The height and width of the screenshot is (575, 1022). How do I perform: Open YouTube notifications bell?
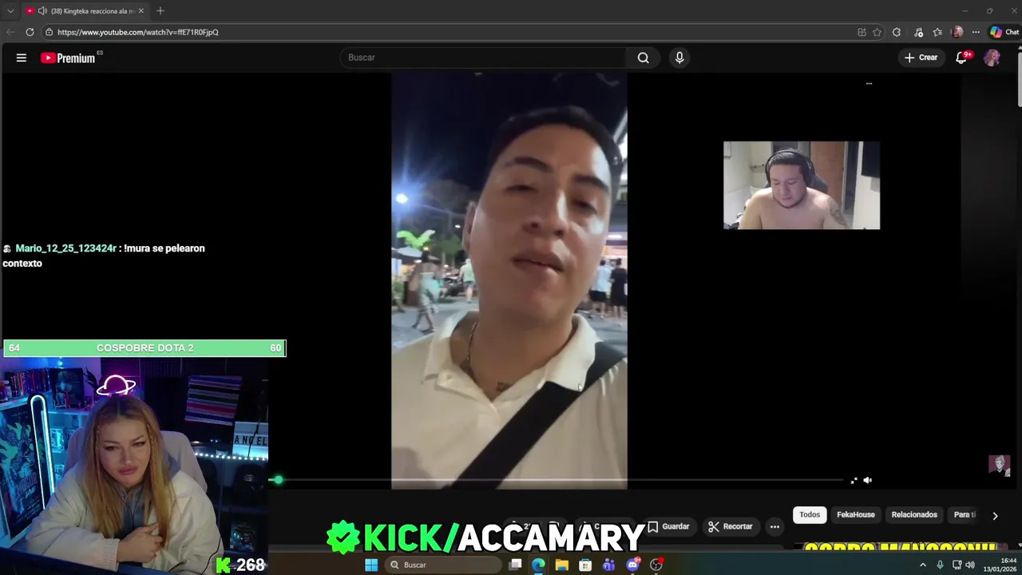962,57
